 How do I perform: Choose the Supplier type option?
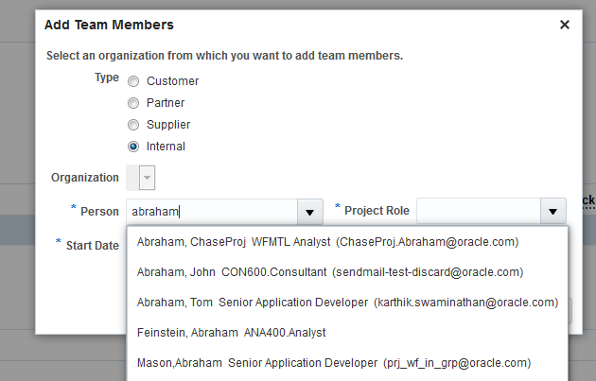click(133, 125)
